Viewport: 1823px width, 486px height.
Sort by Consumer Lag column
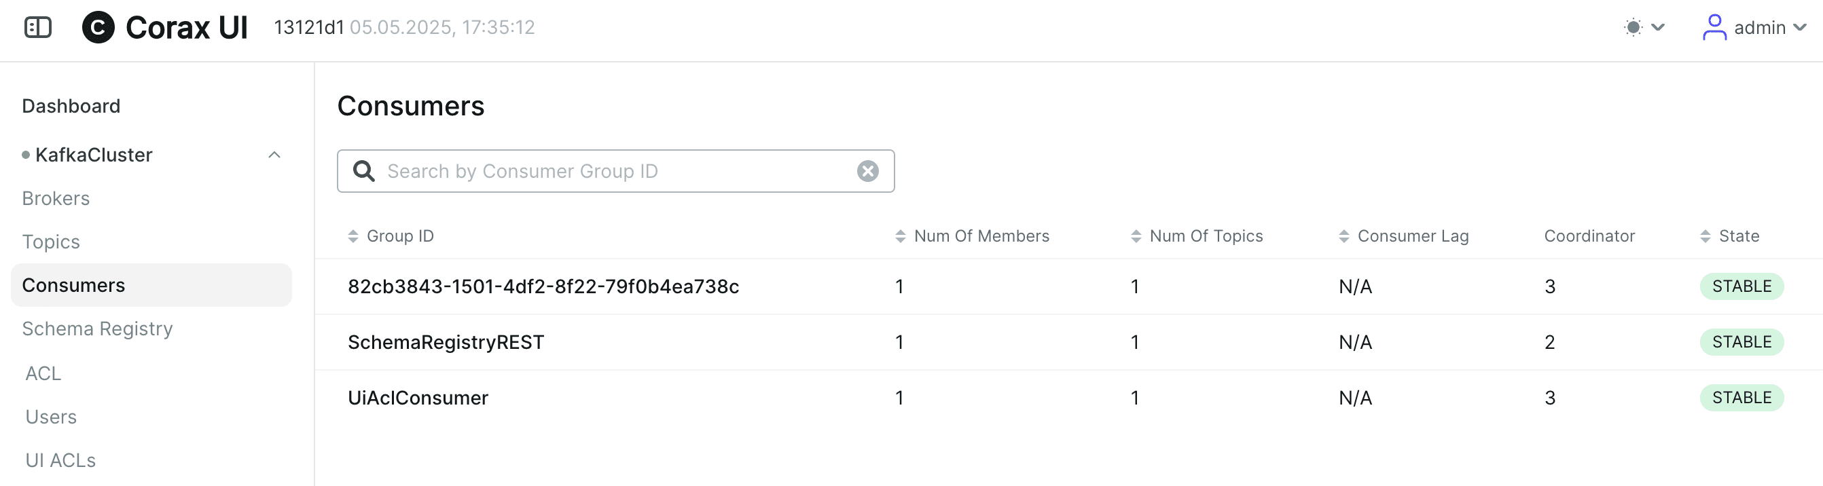coord(1403,236)
